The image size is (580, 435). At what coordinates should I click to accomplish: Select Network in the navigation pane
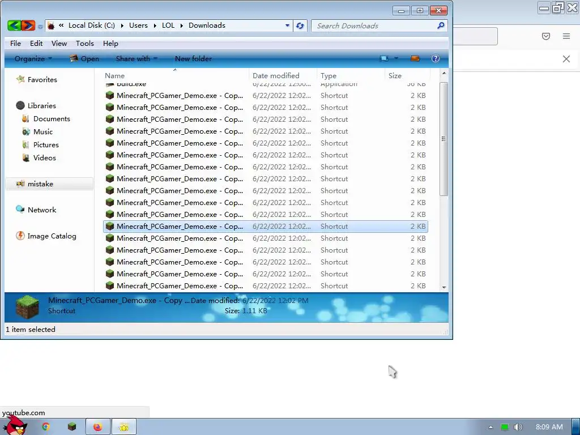pos(42,210)
